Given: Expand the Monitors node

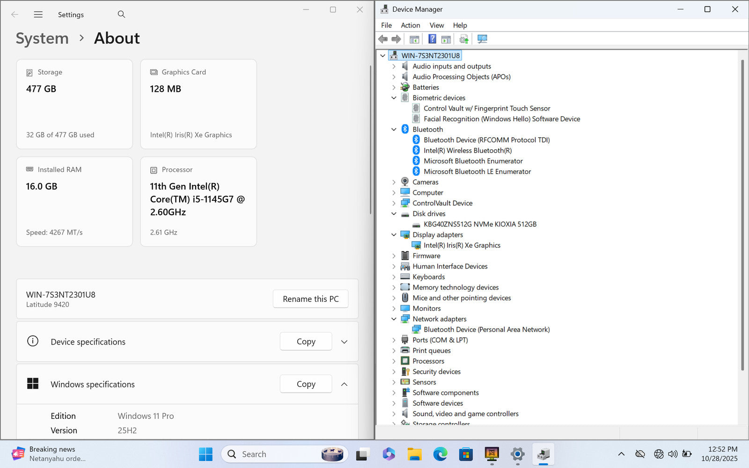Looking at the screenshot, I should pos(394,308).
